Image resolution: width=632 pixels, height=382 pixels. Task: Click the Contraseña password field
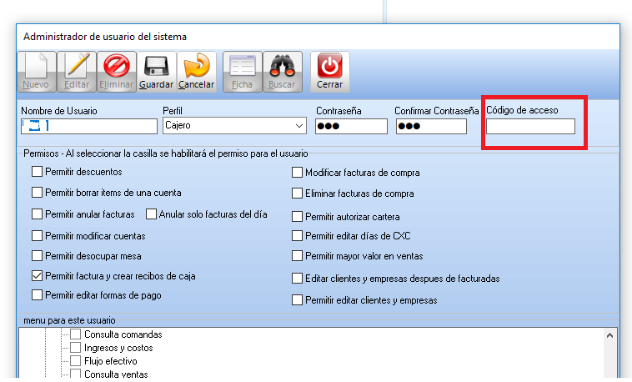(351, 126)
